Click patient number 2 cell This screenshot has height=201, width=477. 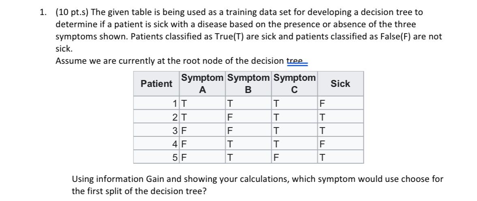(157, 117)
